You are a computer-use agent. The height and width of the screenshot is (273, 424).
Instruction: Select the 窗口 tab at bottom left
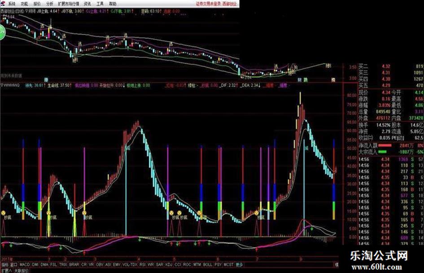pos(14,264)
